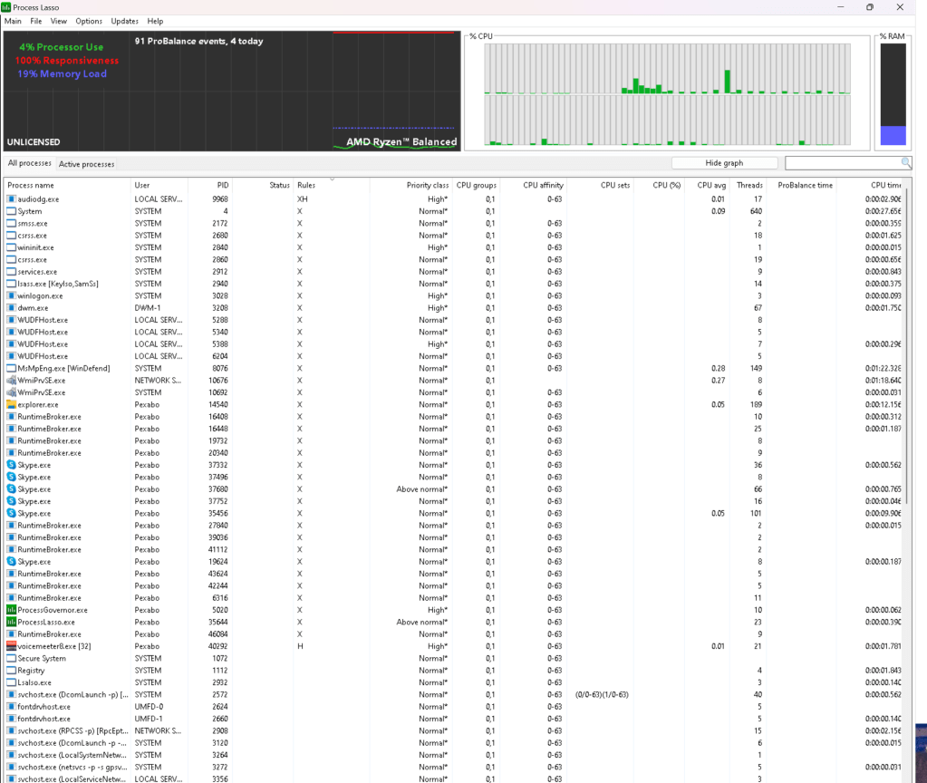Click the 91 ProBalance events text
This screenshot has width=927, height=783.
tap(198, 42)
